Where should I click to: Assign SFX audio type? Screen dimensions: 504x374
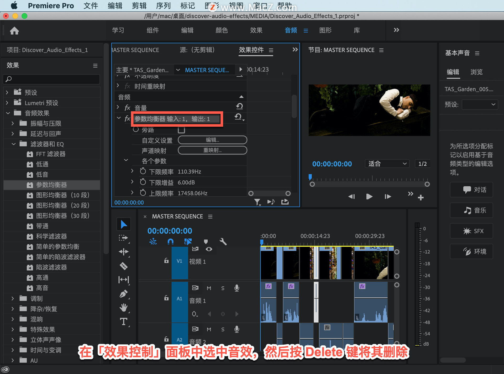point(471,231)
